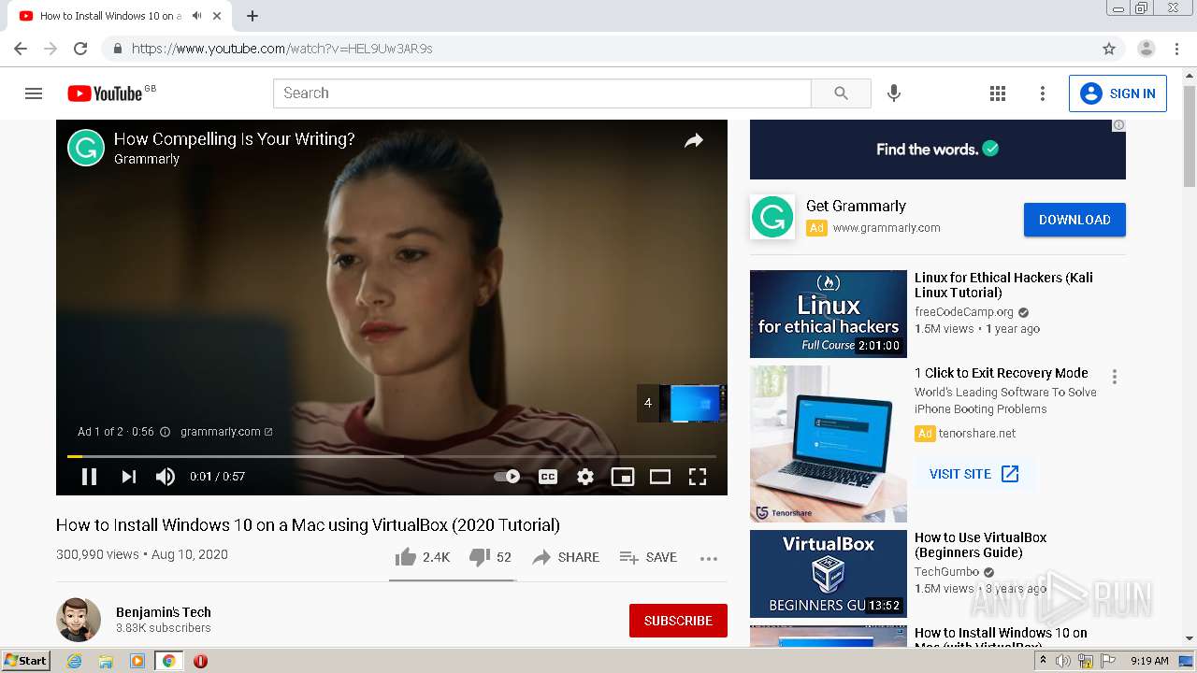Close the YouTube tab

[218, 16]
